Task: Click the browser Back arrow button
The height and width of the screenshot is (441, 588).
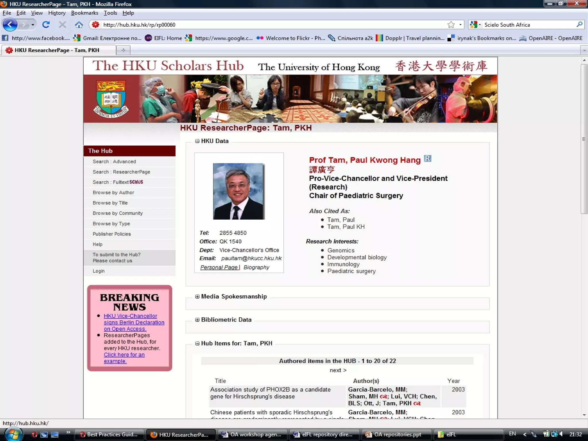Action: coord(10,25)
